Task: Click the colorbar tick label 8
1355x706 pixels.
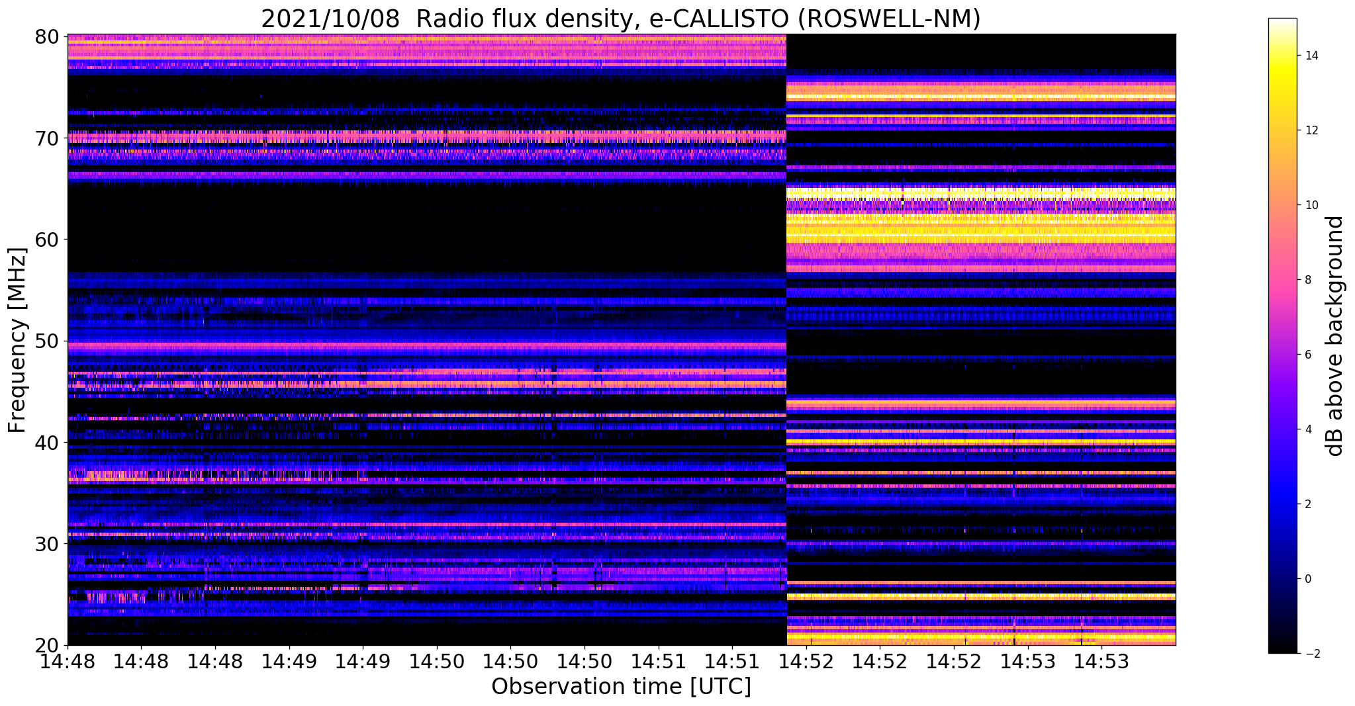Action: (1307, 280)
